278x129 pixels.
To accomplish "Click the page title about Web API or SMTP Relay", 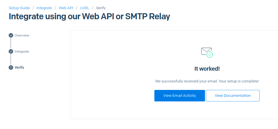I will click(89, 16).
